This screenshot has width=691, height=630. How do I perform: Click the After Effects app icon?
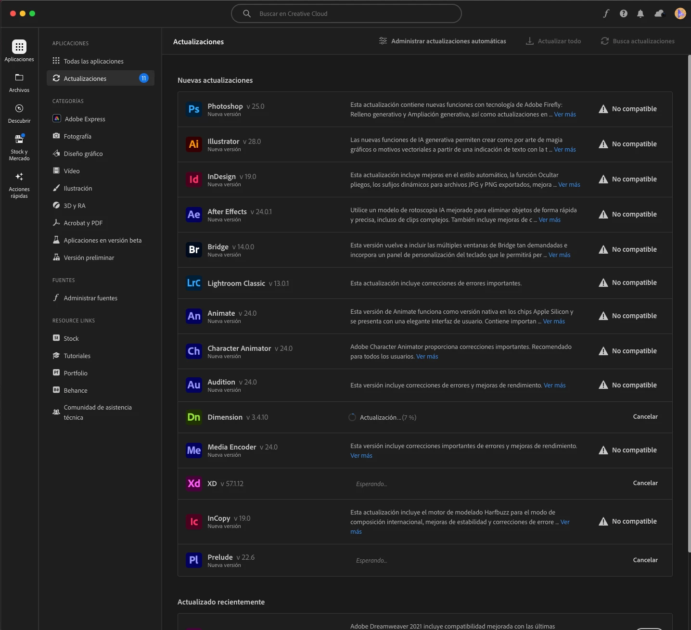[x=194, y=215]
